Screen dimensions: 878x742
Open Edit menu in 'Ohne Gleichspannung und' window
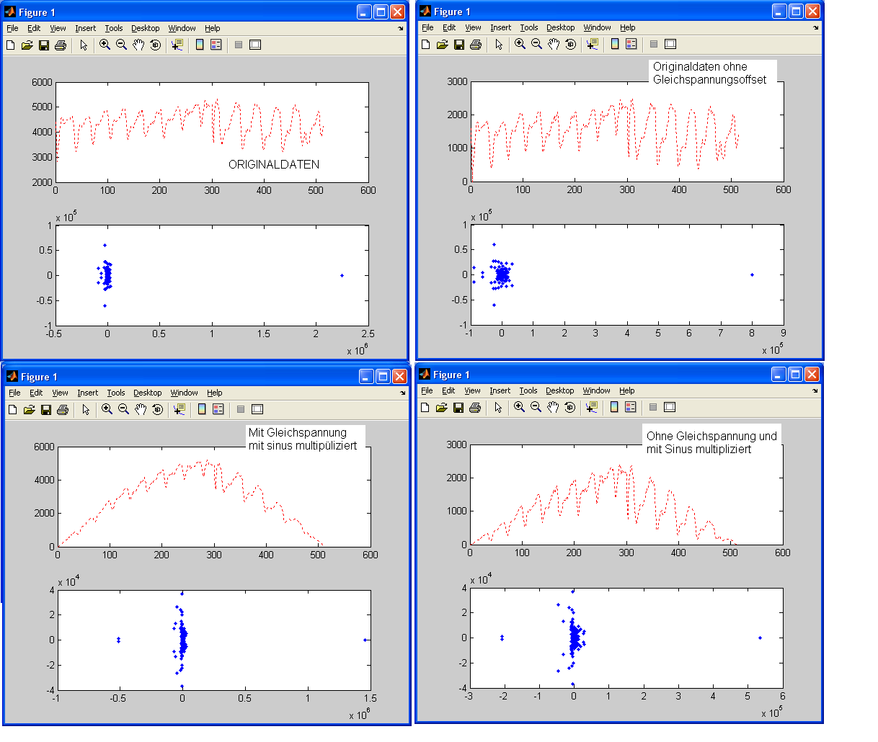(448, 390)
